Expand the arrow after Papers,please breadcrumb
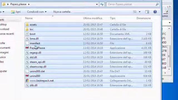Image resolution: width=178 pixels, height=100 pixels. tap(29, 4)
